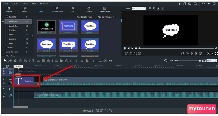Open the 16:9 aspect ratio selector
The width and height of the screenshot is (218, 116).
coord(210,54)
